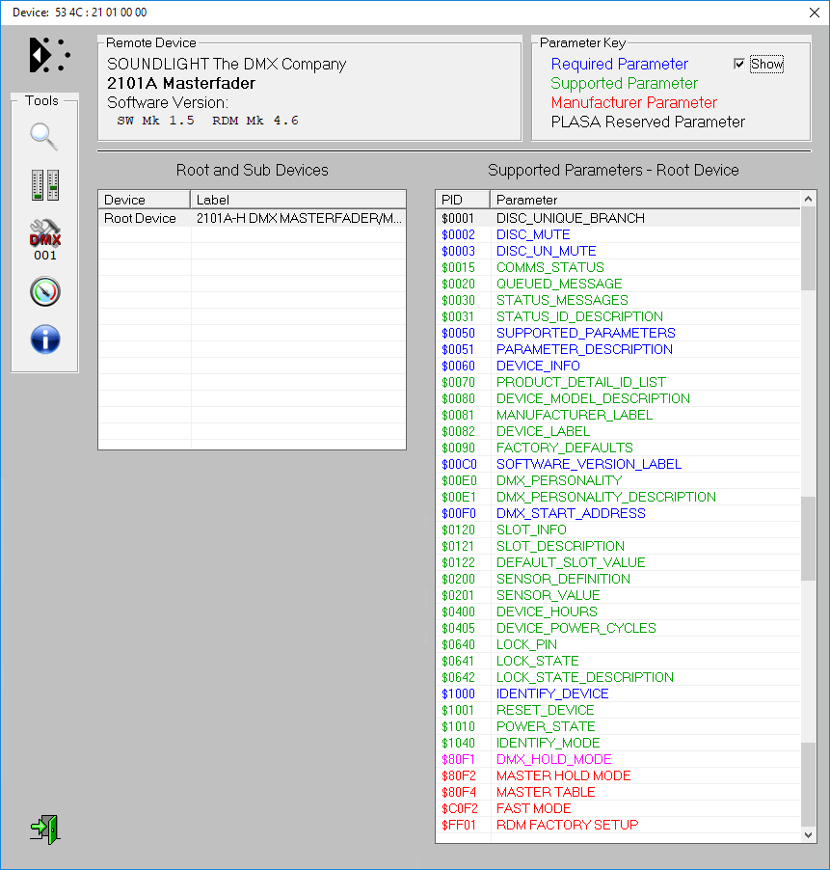Select the DEVICE_LABEL parameter row

[546, 431]
